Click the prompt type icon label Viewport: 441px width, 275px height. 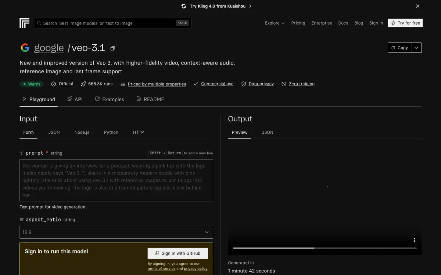22,153
